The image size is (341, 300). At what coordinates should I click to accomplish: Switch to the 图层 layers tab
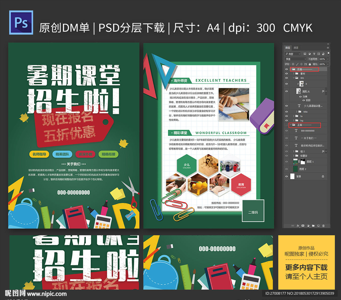[288, 48]
